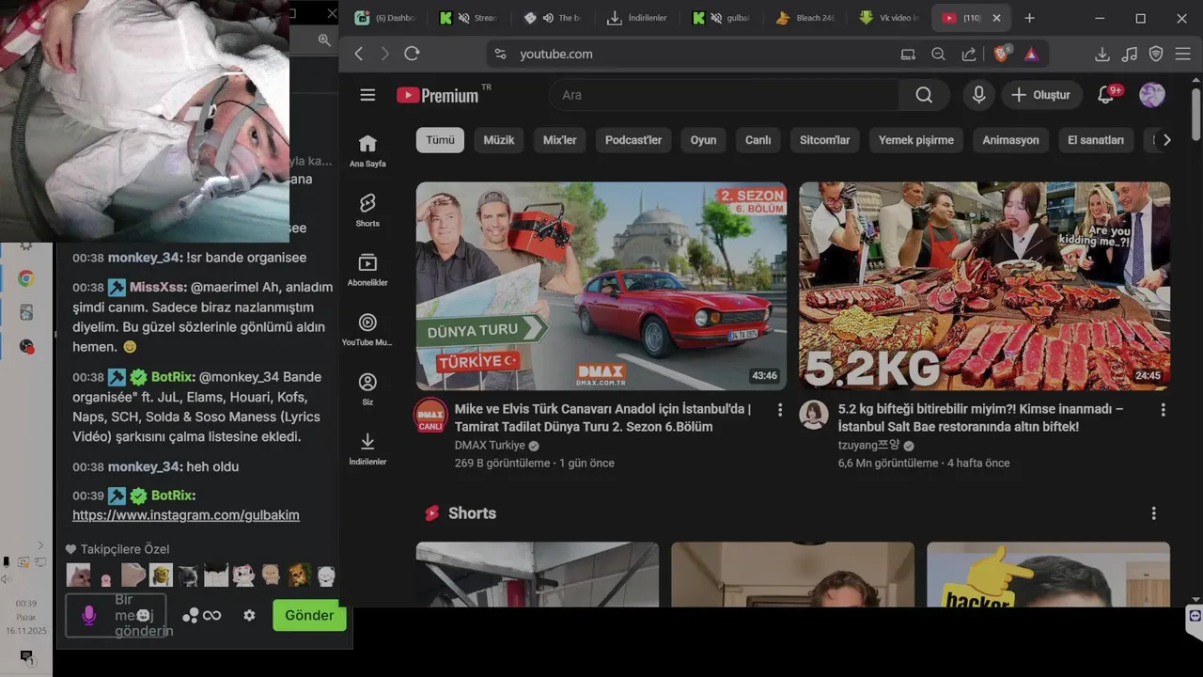Go back with the browser back arrow
1203x677 pixels.
click(359, 54)
